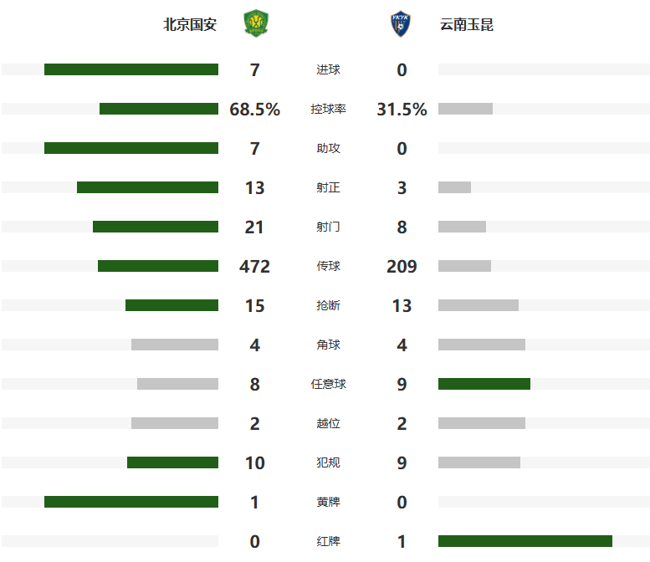
Task: Click the green 传球 bar for Beijing
Action: tap(158, 266)
